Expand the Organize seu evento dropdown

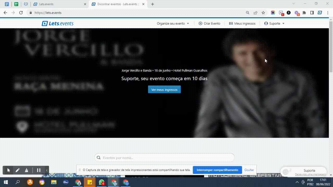click(x=173, y=23)
